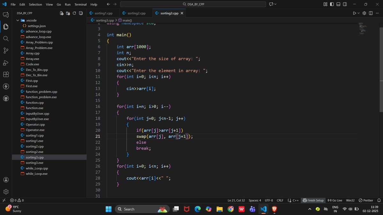Open the Run and Debug panel

5,63
